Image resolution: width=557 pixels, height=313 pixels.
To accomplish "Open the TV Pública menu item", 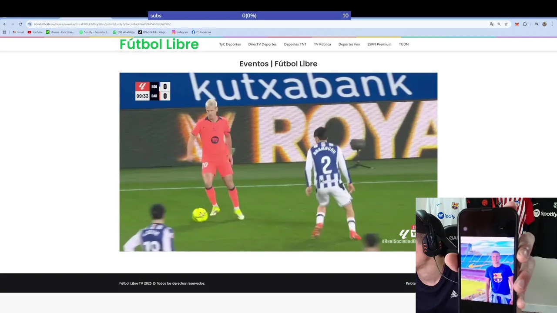I will point(322,44).
